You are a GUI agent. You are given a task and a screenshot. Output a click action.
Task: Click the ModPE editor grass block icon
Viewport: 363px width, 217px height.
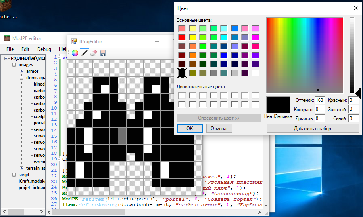pos(6,38)
